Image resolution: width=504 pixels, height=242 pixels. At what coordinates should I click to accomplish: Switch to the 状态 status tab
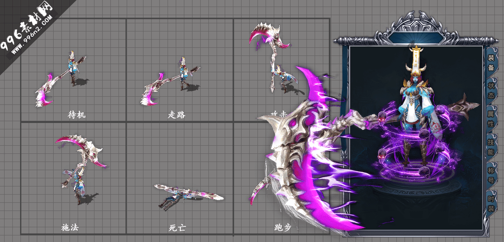coord(491,90)
